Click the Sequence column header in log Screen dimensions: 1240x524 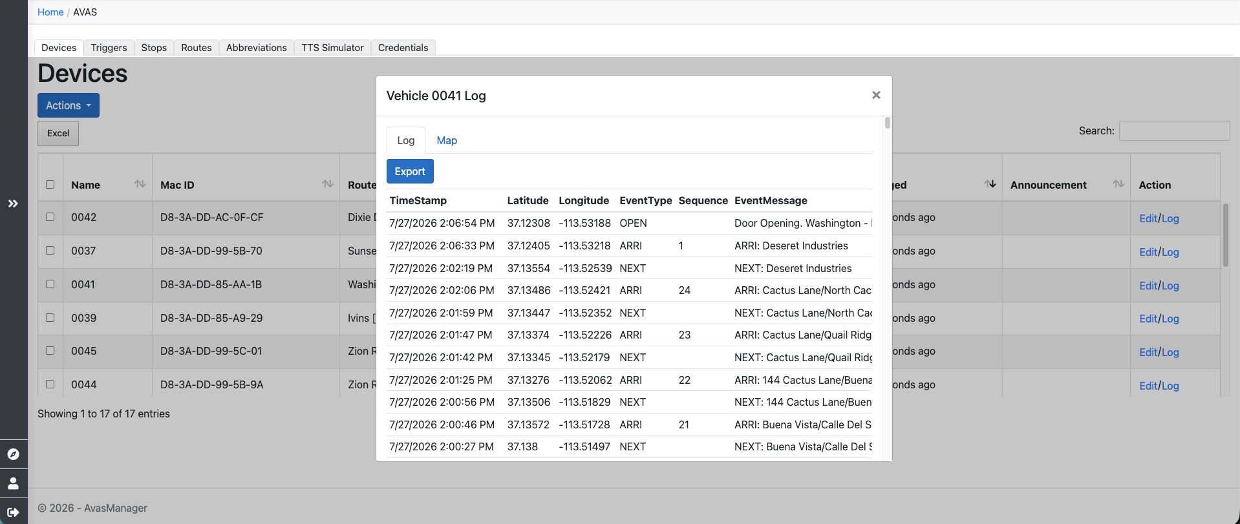point(703,200)
